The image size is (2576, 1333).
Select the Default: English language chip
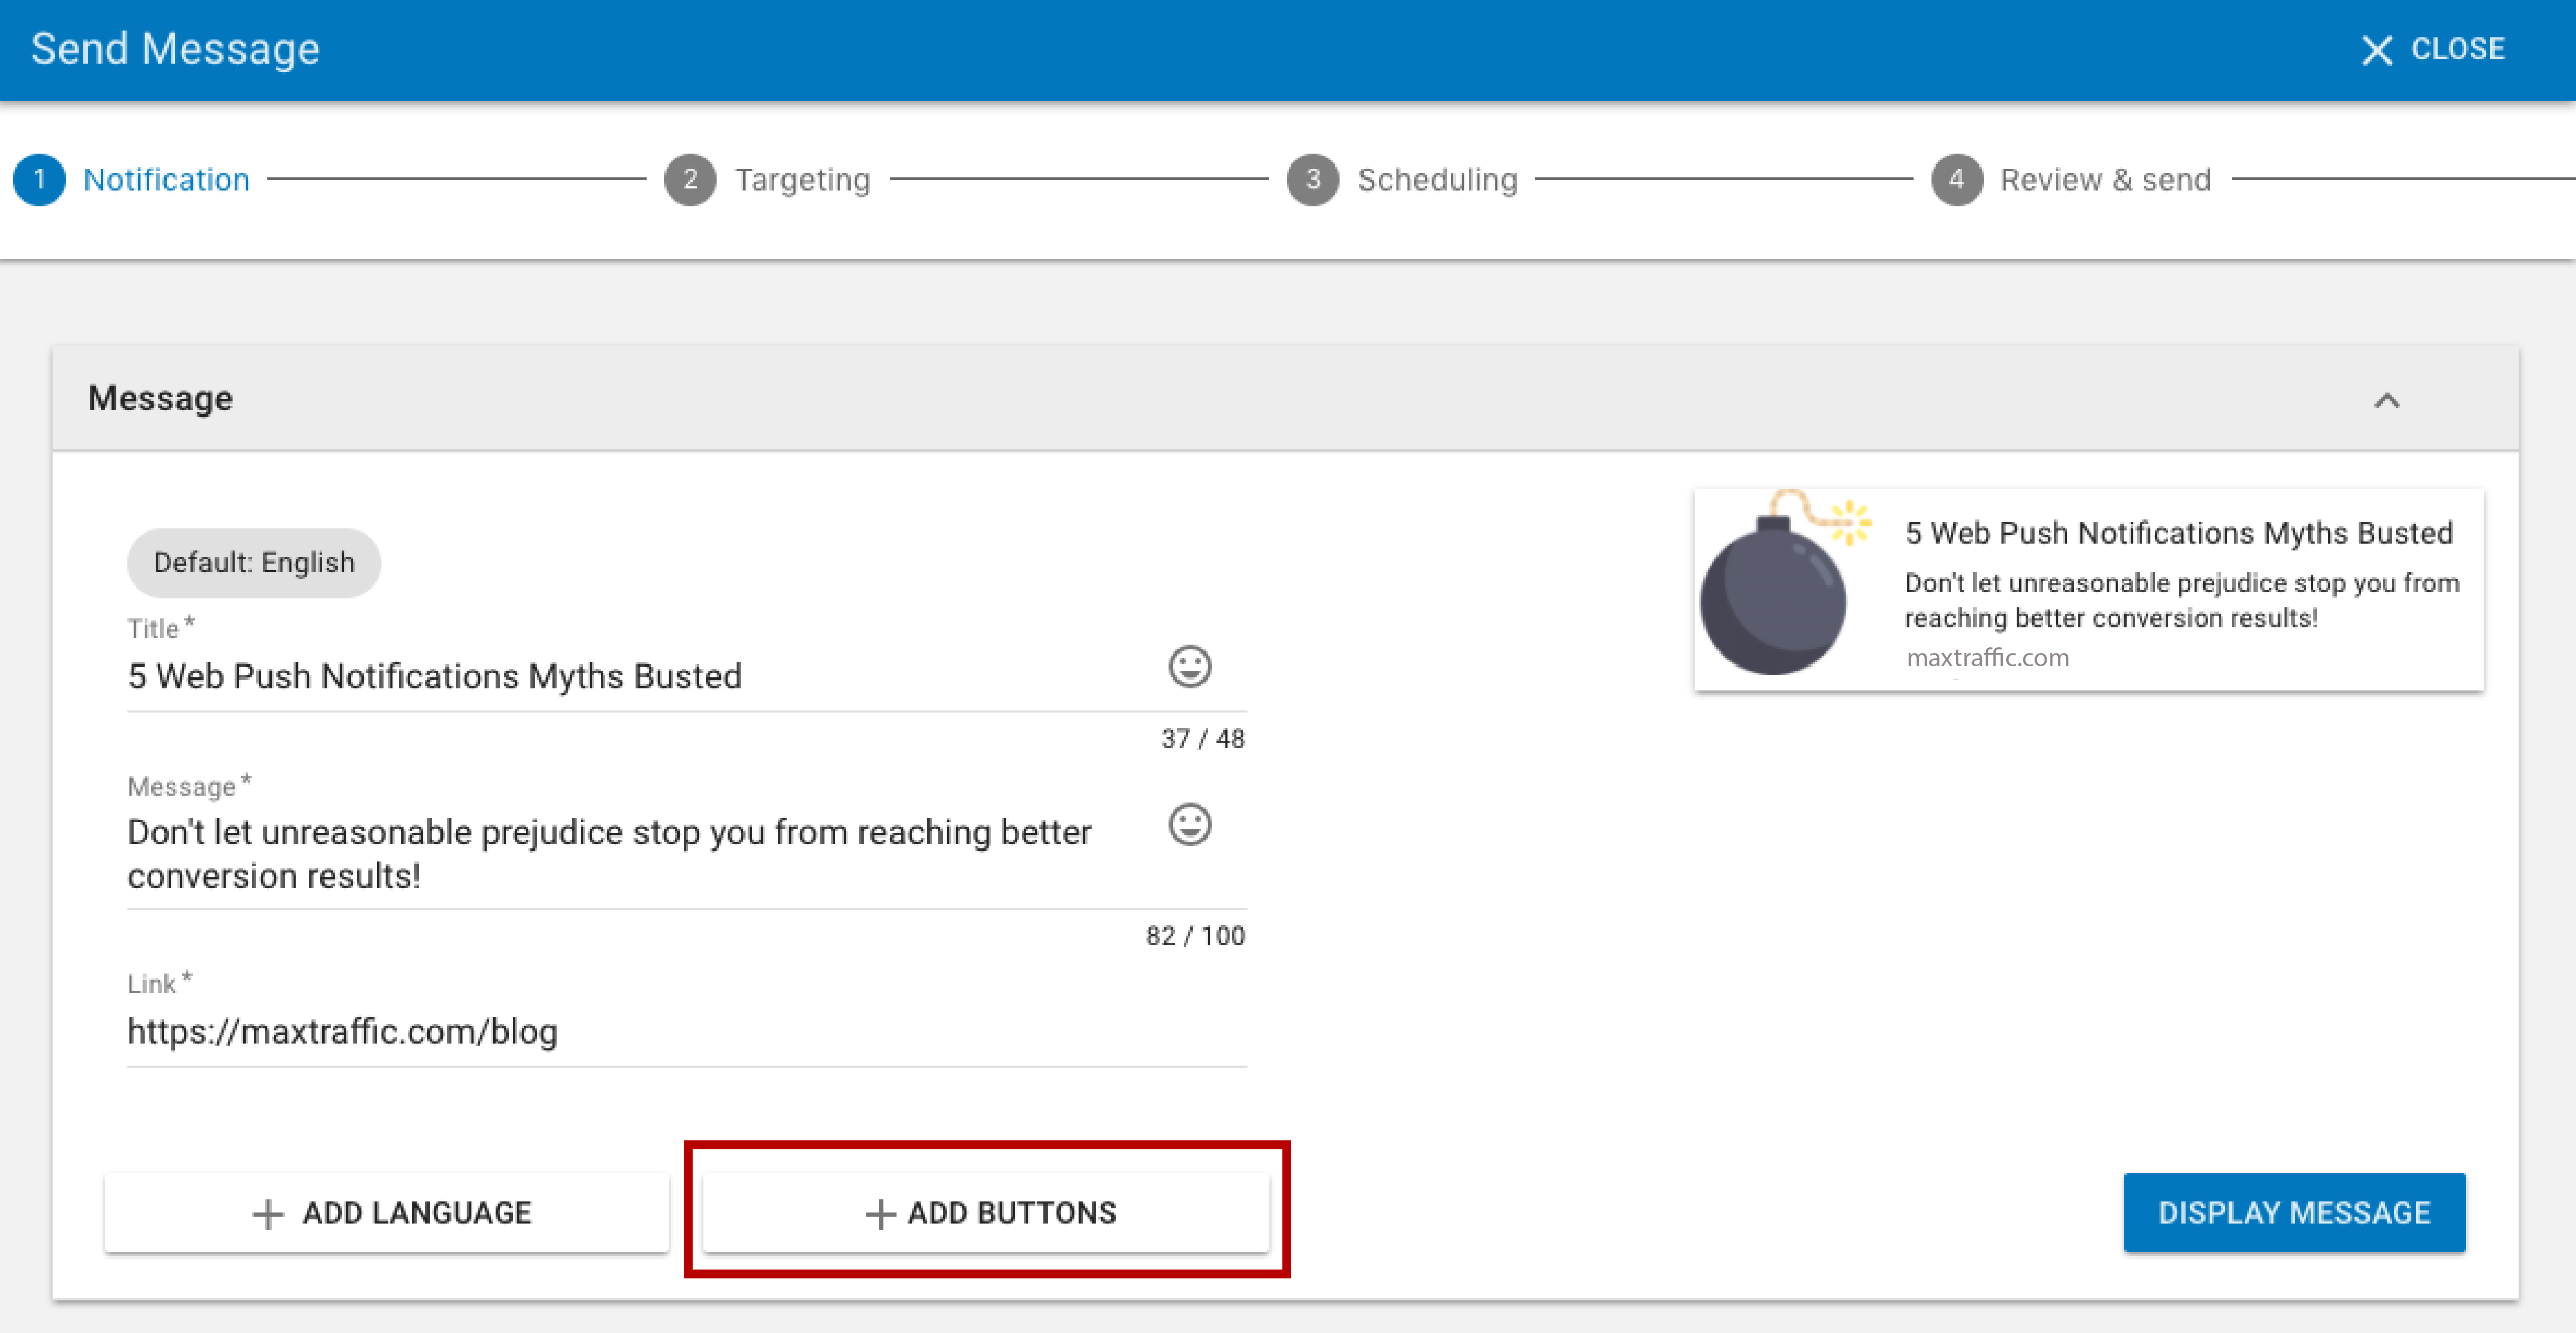(254, 562)
